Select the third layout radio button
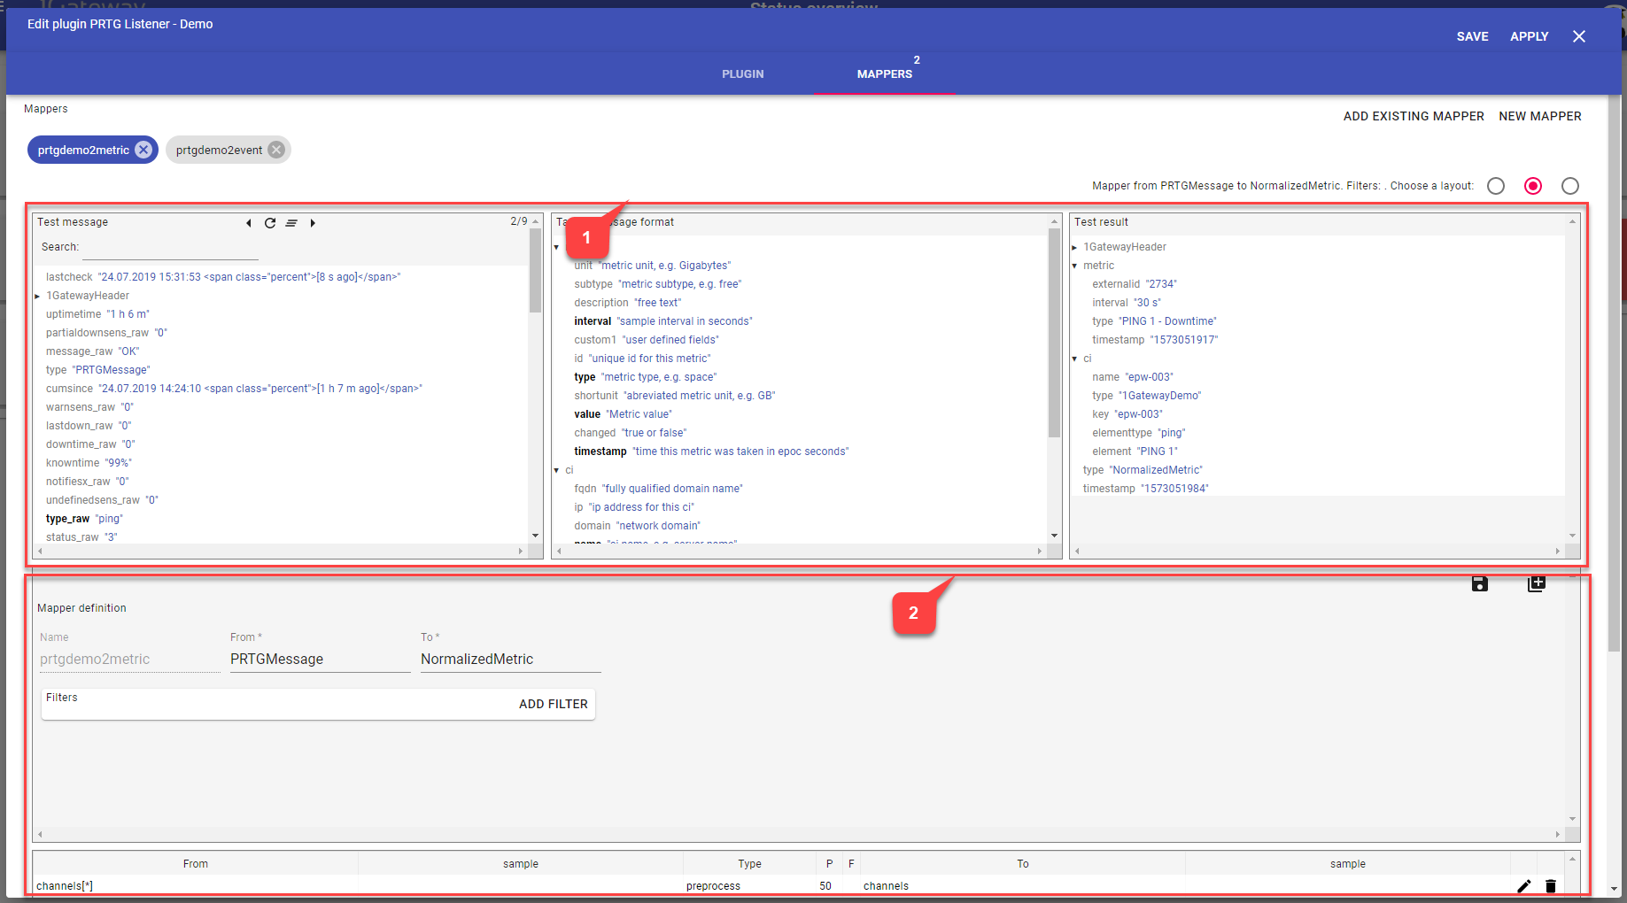The width and height of the screenshot is (1627, 903). pyautogui.click(x=1570, y=186)
